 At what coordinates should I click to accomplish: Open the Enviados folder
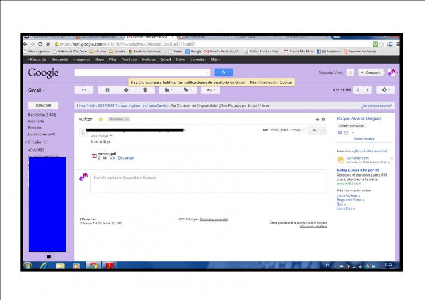[35, 128]
